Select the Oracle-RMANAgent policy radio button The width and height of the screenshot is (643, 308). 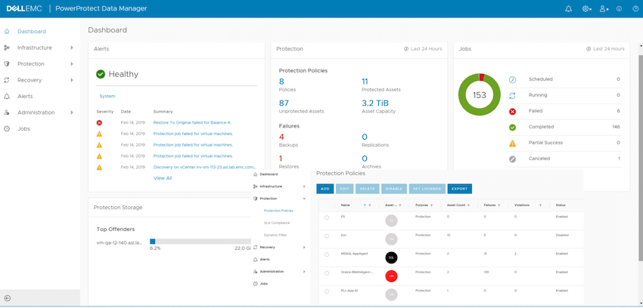327,273
